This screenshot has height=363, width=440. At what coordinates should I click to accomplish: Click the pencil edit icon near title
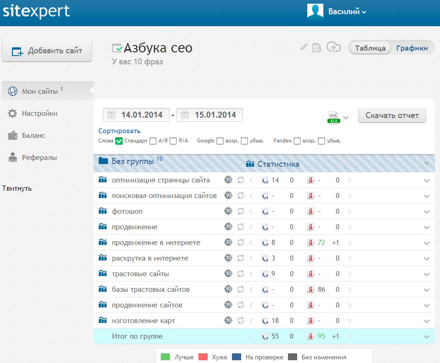pos(304,47)
